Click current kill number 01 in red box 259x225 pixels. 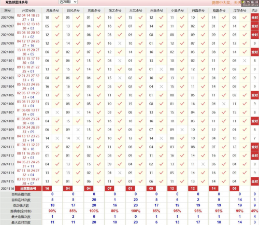[130, 189]
